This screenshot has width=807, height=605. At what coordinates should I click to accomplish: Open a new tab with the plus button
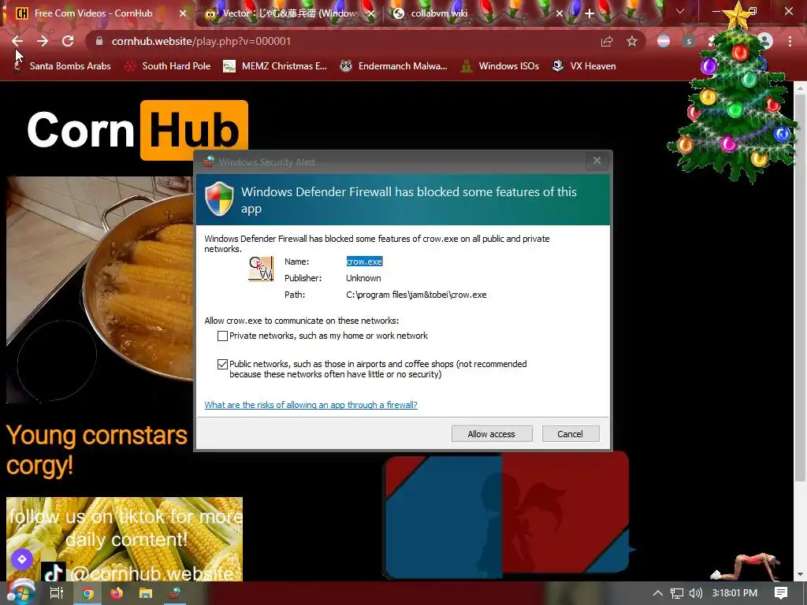tap(589, 14)
